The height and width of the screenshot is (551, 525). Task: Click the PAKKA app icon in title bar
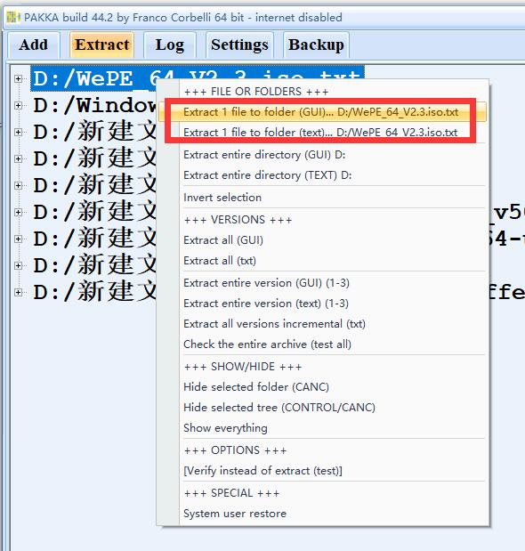[13, 17]
